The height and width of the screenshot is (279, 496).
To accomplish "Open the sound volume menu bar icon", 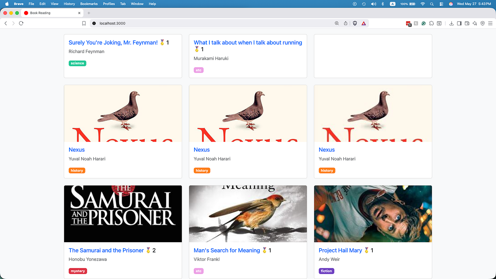I will [x=373, y=4].
